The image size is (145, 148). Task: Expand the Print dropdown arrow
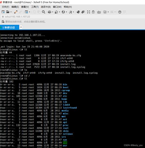click(53, 12)
